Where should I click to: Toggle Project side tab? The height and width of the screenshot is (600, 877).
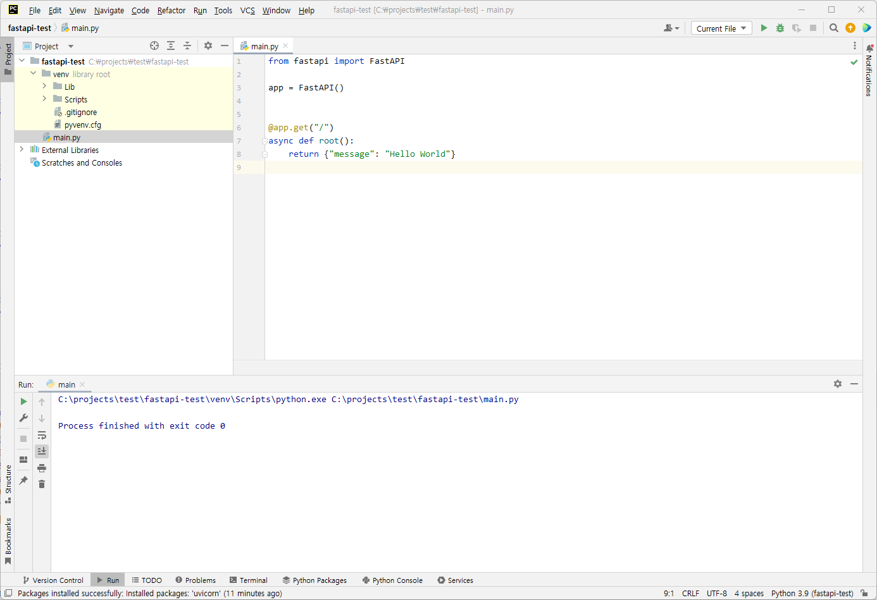[8, 59]
